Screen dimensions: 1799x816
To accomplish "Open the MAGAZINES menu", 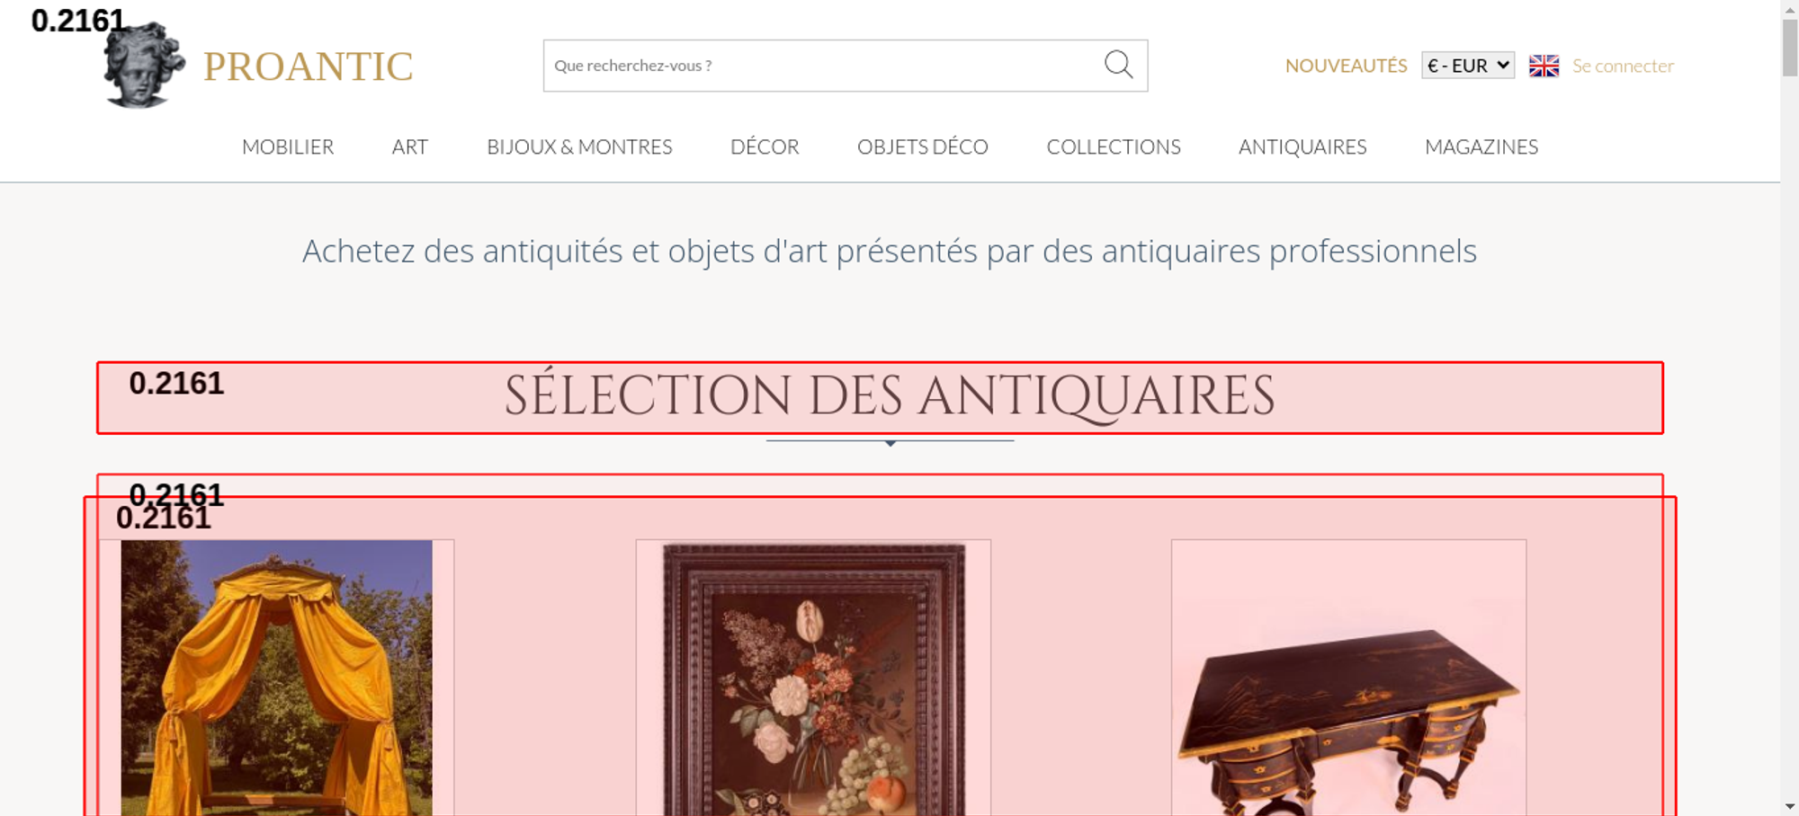I will (1481, 146).
